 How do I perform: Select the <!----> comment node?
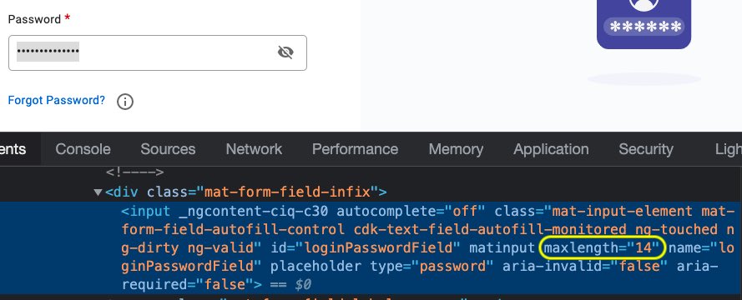tap(135, 172)
